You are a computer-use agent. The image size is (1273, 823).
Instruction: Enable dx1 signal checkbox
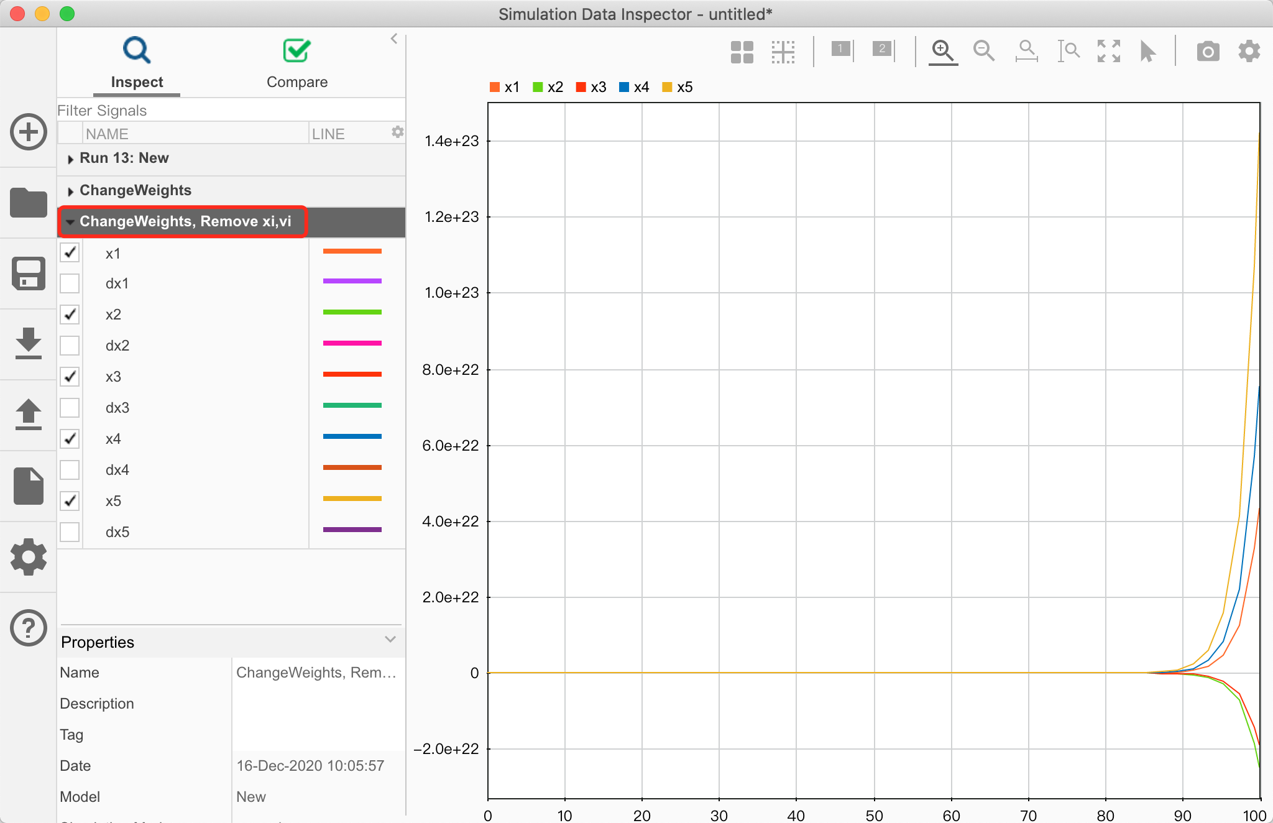[70, 282]
